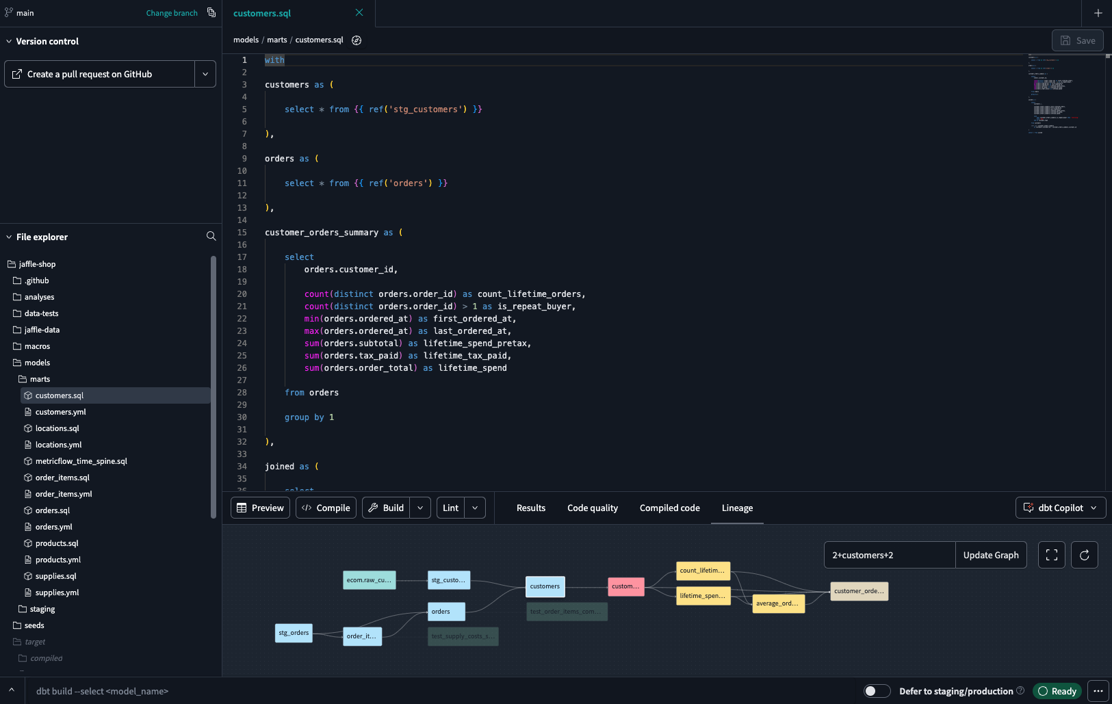The height and width of the screenshot is (704, 1112).
Task: Switch to the Compiled code tab
Action: pyautogui.click(x=669, y=508)
